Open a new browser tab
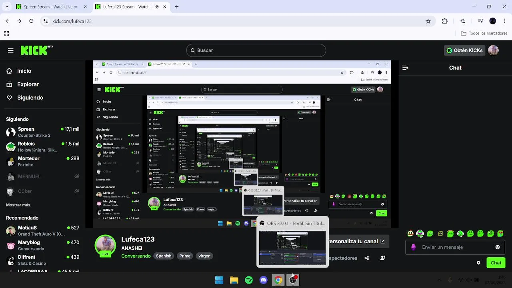Viewport: 512px width, 288px height. (177, 7)
